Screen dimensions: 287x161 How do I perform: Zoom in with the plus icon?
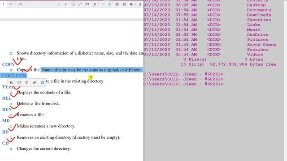click(66, 4)
